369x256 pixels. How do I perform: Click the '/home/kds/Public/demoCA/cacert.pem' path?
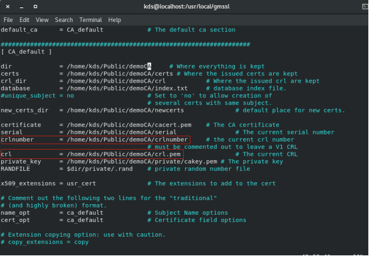[x=129, y=125]
